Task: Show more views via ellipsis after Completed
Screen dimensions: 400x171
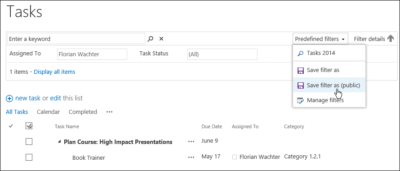Action: (110, 112)
